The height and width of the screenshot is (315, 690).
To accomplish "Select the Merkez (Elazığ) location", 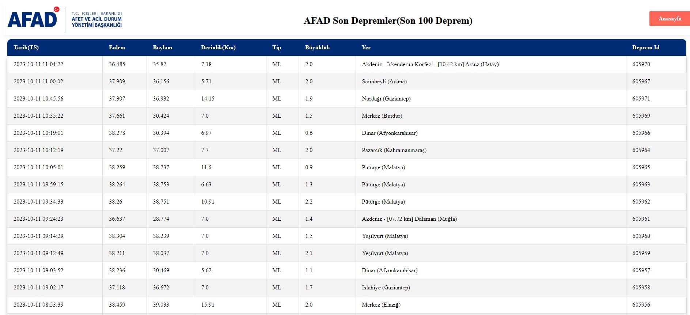I will point(381,305).
